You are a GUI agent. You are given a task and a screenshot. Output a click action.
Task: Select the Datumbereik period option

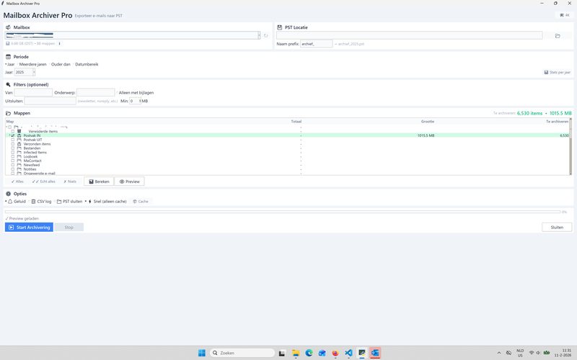pos(85,64)
